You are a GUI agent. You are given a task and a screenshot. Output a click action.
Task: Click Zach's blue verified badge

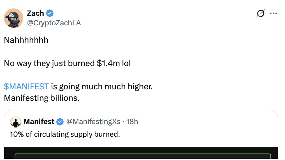[50, 13]
